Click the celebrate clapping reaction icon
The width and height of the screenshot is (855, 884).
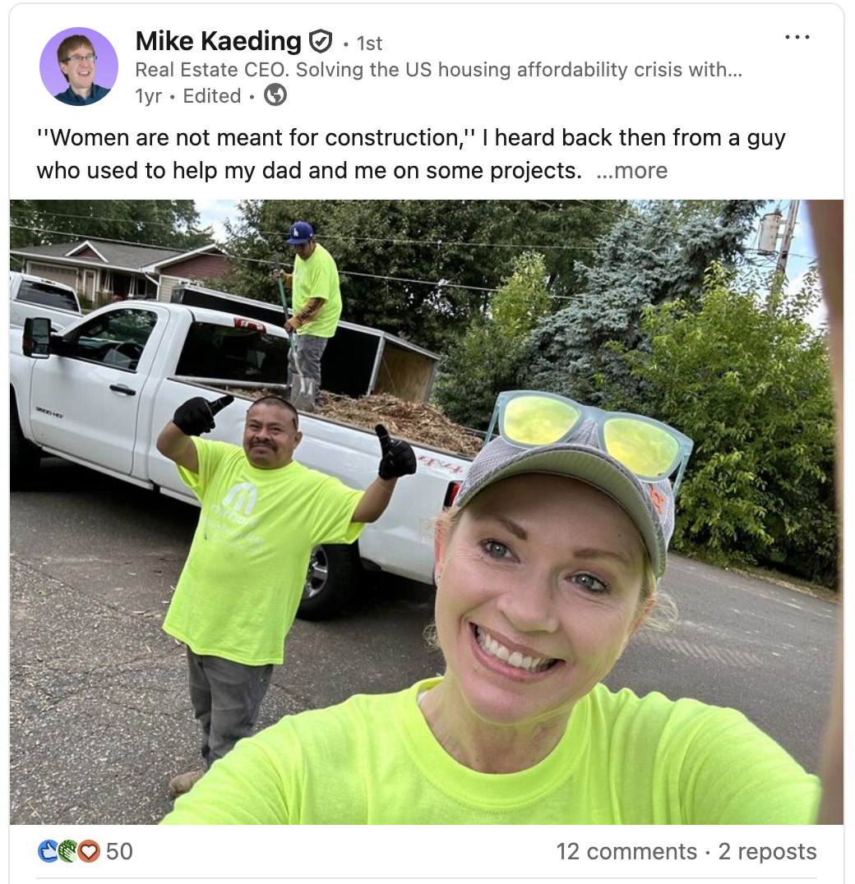click(x=68, y=851)
